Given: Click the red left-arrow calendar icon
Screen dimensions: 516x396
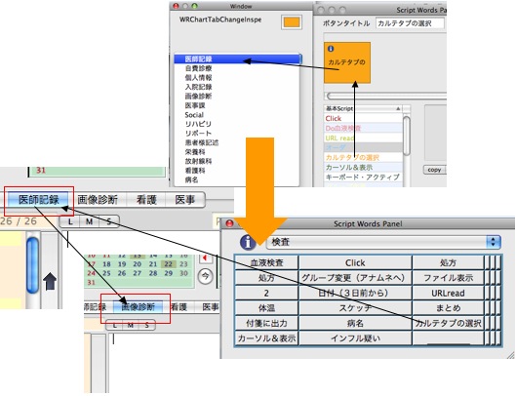Looking at the screenshot, I should pos(205,257).
